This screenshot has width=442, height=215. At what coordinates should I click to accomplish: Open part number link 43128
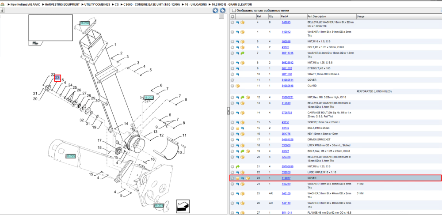(285, 47)
